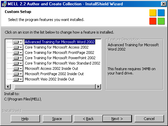Check disk Space requirements
Viewport: 168px width, 126px height.
tap(57, 119)
